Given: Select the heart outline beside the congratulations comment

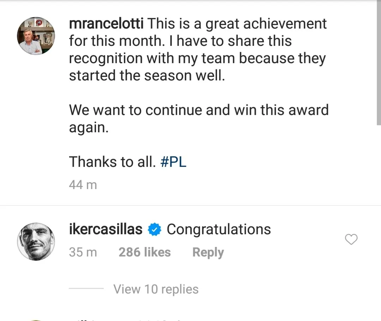Looking at the screenshot, I should (x=351, y=240).
